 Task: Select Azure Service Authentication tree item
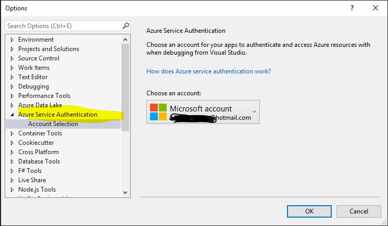tap(58, 115)
